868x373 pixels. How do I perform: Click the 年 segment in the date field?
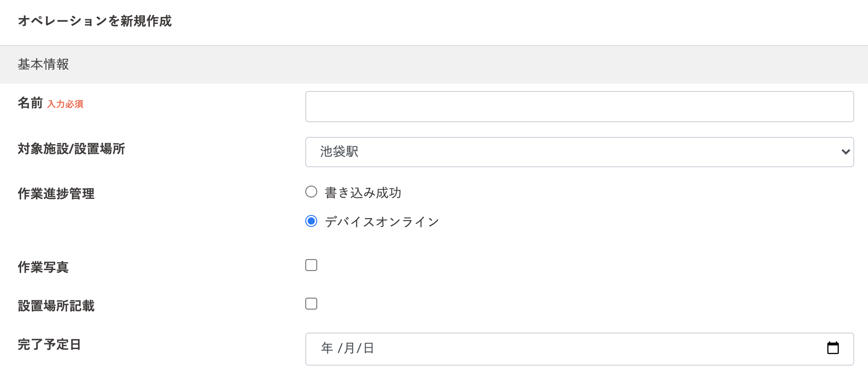(327, 348)
